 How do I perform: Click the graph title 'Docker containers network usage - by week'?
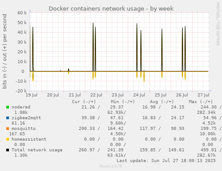111,8
